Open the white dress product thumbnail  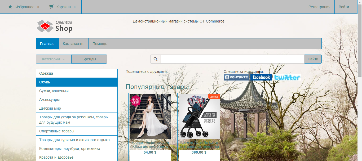coord(150,117)
